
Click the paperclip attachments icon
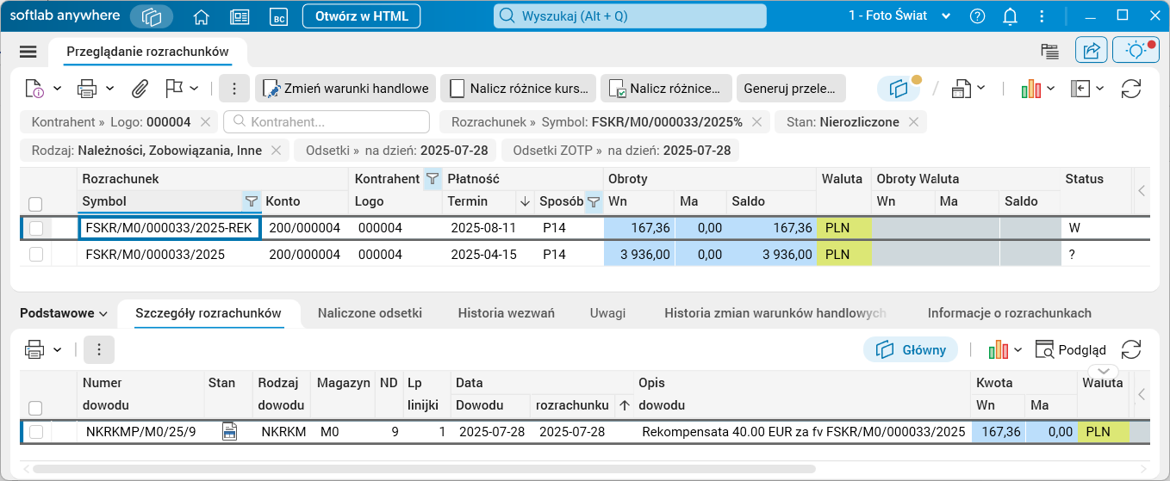coord(140,88)
